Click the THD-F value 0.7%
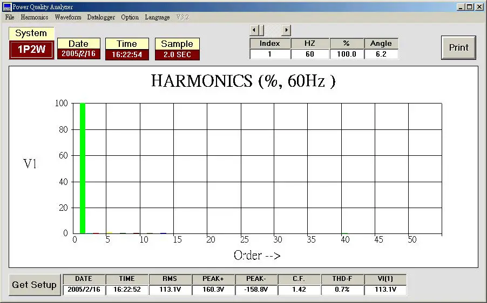The height and width of the screenshot is (303, 487). [342, 290]
